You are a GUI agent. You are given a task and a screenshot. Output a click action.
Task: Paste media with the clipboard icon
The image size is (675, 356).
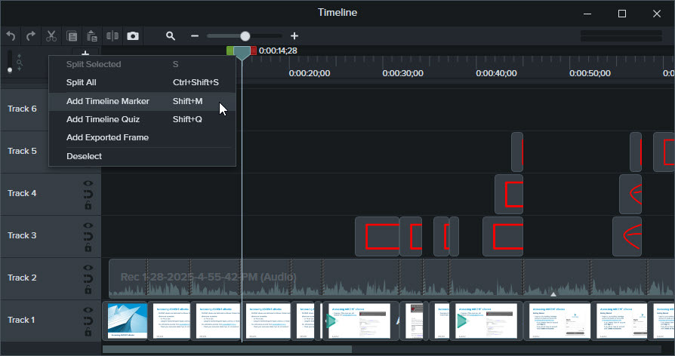91,36
